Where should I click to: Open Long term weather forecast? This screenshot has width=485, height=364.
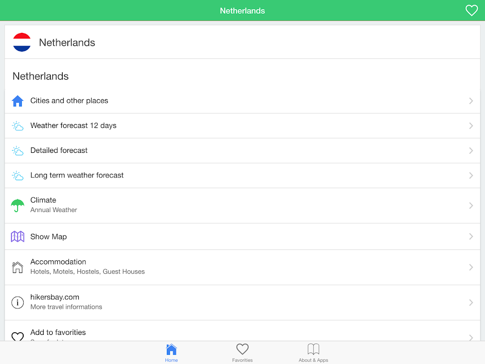(243, 176)
